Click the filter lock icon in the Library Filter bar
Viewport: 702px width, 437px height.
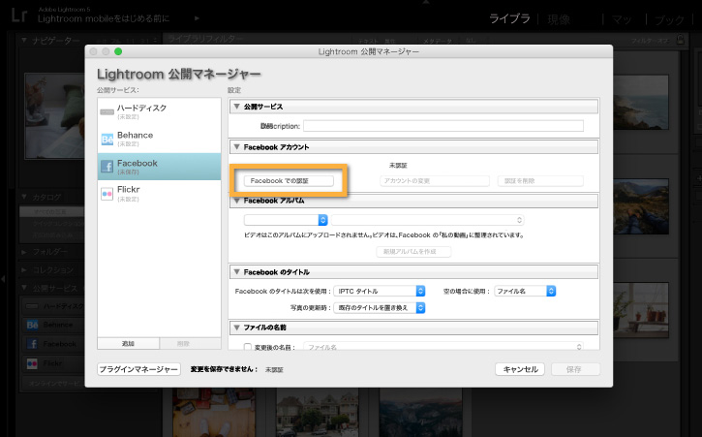(680, 40)
